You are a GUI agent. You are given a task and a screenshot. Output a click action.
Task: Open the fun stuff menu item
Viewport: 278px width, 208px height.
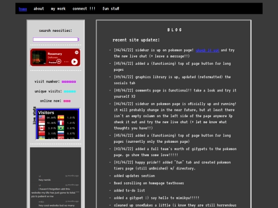point(111,9)
